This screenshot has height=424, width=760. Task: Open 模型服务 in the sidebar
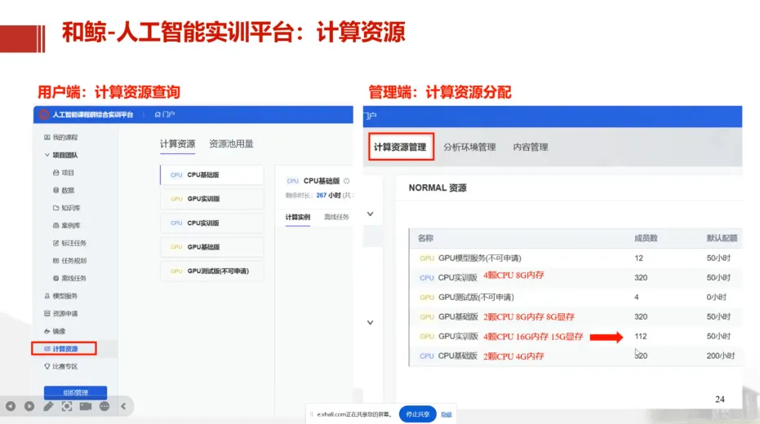pyautogui.click(x=61, y=296)
